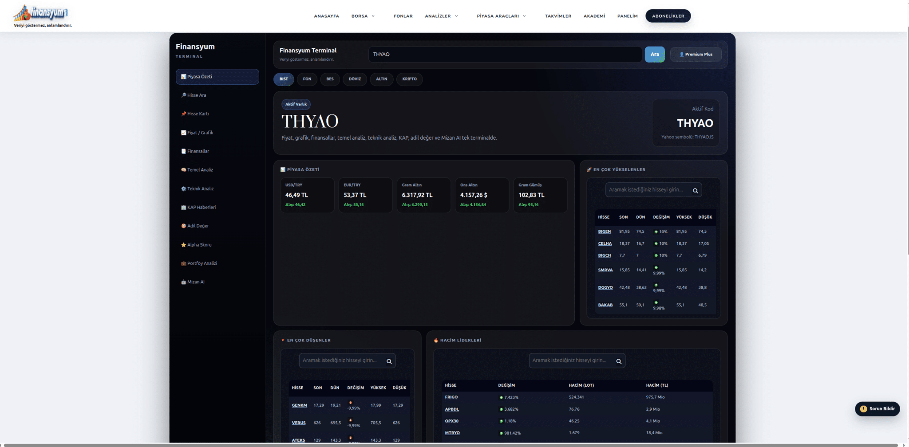The image size is (909, 447).
Task: Click the THYAO terminal search field
Action: point(505,55)
